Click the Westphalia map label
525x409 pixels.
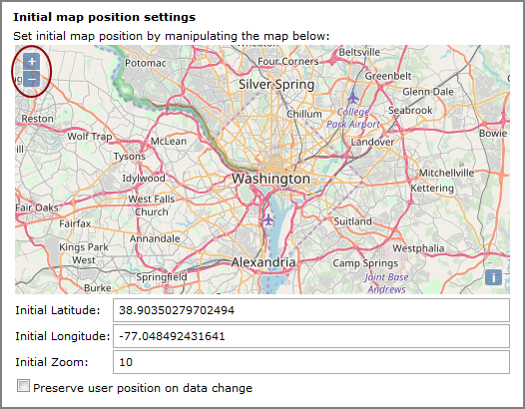pyautogui.click(x=418, y=248)
